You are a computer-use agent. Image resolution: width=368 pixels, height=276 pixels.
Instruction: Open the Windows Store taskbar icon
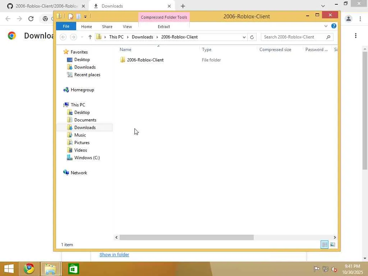click(73, 269)
